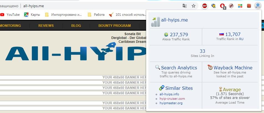Click the red P extension icon
Viewport: 264px width, 113px height.
coord(249,6)
